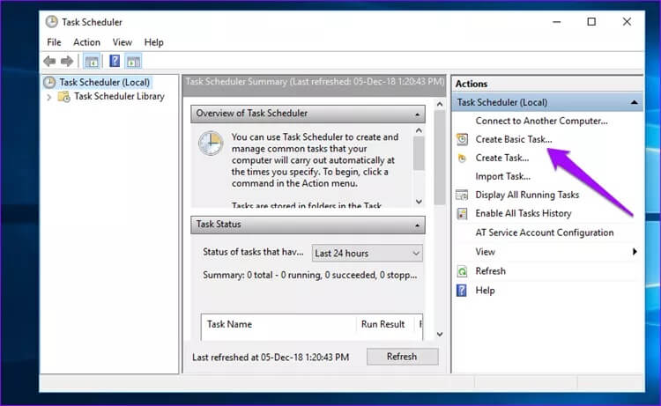Click Create Basic Task... action
Viewport: 661px width, 406px height.
[x=514, y=139]
